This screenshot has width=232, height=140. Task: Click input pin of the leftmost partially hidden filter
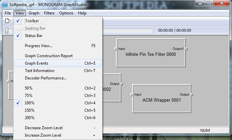[8, 81]
